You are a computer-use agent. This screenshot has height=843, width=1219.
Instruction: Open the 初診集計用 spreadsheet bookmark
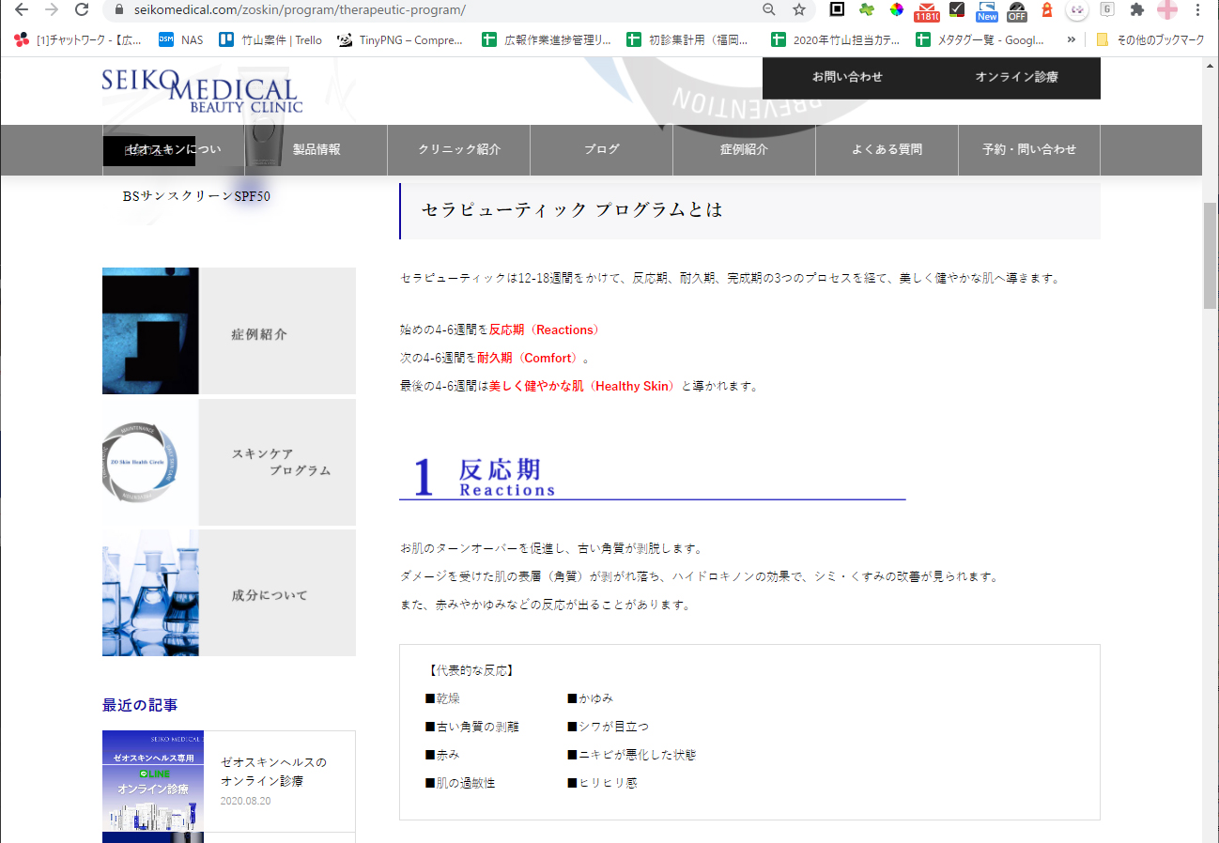click(688, 39)
